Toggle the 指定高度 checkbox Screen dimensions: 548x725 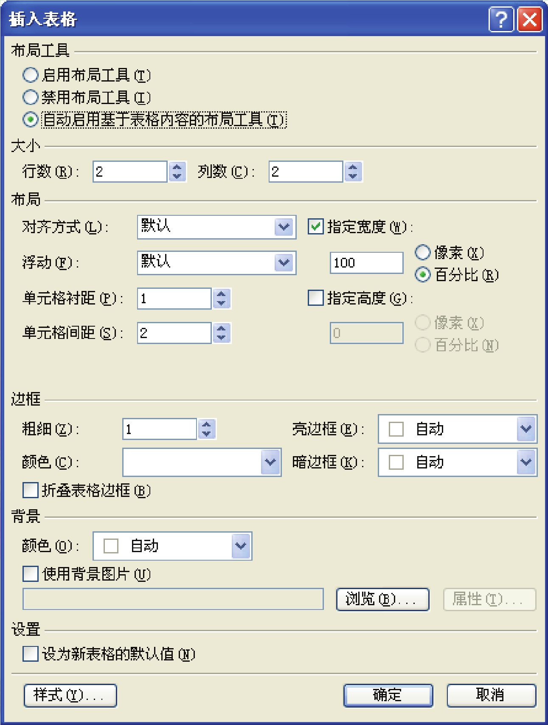click(x=315, y=298)
